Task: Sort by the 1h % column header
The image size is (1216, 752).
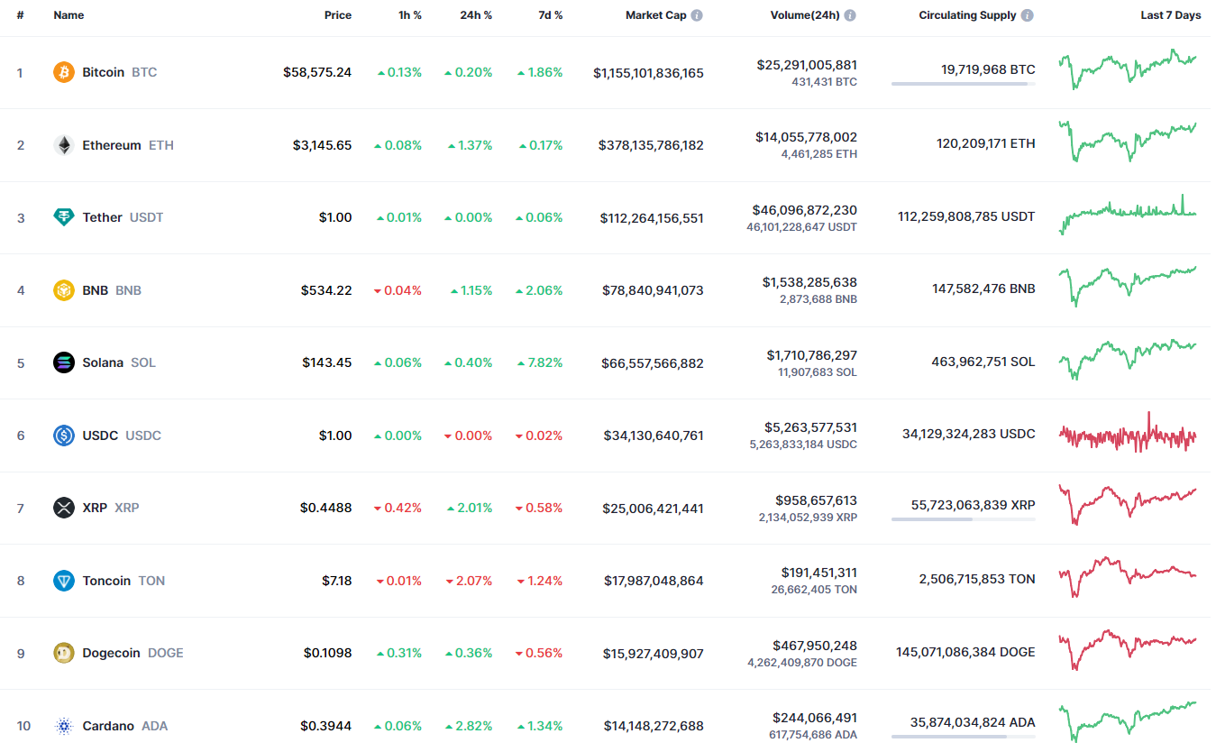Action: 409,15
